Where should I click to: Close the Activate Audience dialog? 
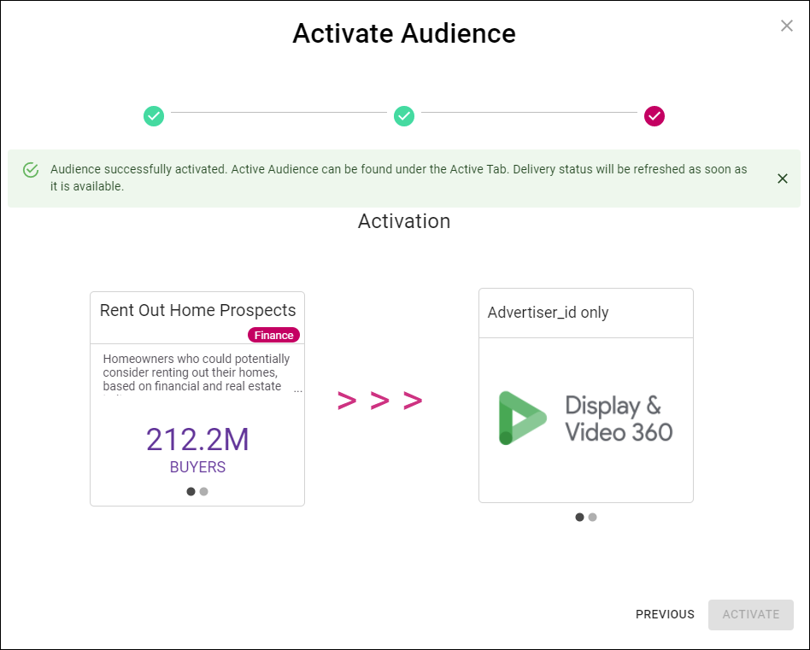coord(786,26)
